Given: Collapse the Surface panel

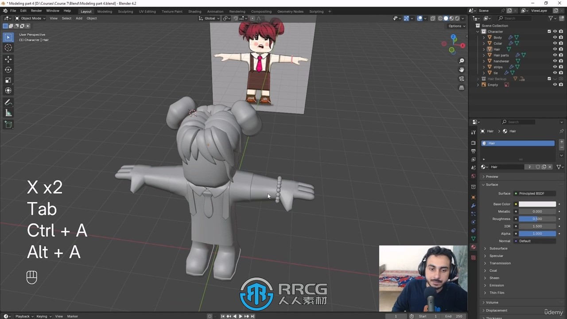Looking at the screenshot, I should pos(492,184).
